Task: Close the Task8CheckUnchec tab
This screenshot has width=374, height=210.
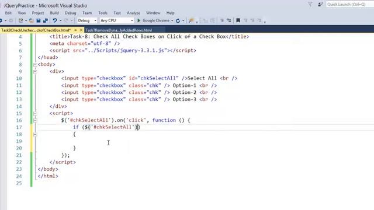Action: 81,30
